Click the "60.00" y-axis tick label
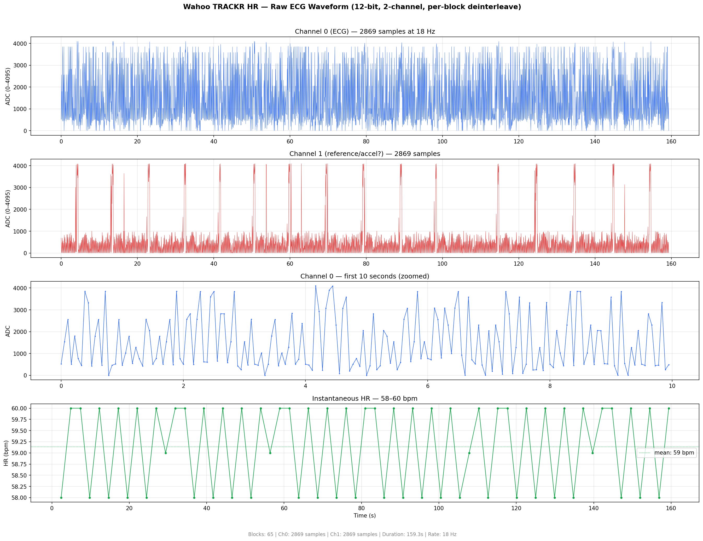The image size is (703, 541). pyautogui.click(x=20, y=408)
